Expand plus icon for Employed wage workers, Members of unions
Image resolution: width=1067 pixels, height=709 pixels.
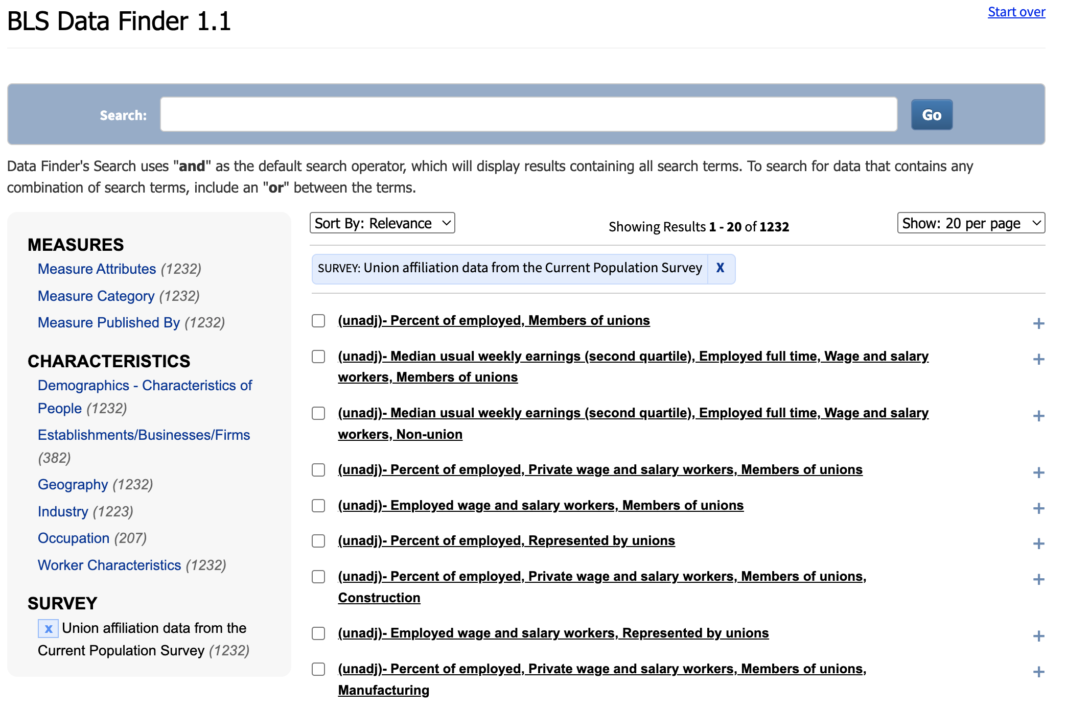coord(1038,508)
